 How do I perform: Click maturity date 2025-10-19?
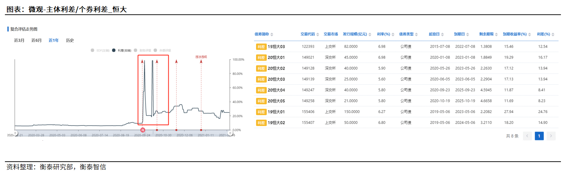coord(465,101)
